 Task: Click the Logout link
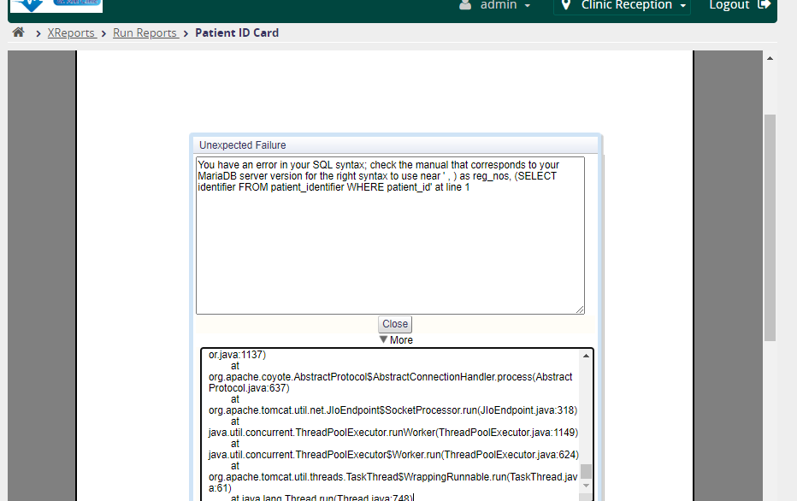pos(729,5)
